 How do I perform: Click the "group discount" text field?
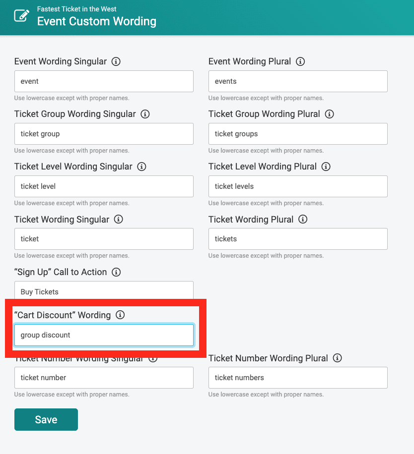[x=104, y=335]
